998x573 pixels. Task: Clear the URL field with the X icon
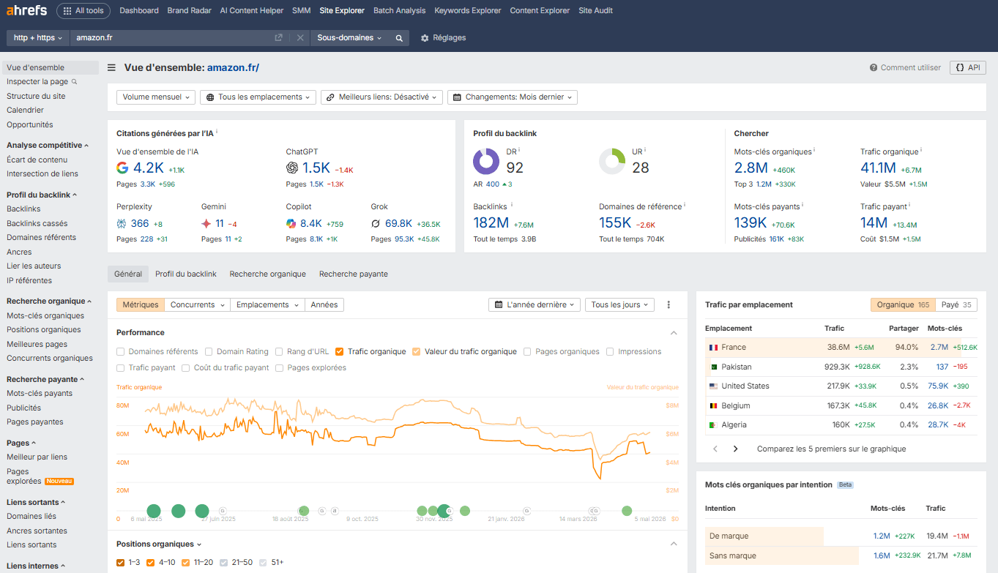[300, 38]
